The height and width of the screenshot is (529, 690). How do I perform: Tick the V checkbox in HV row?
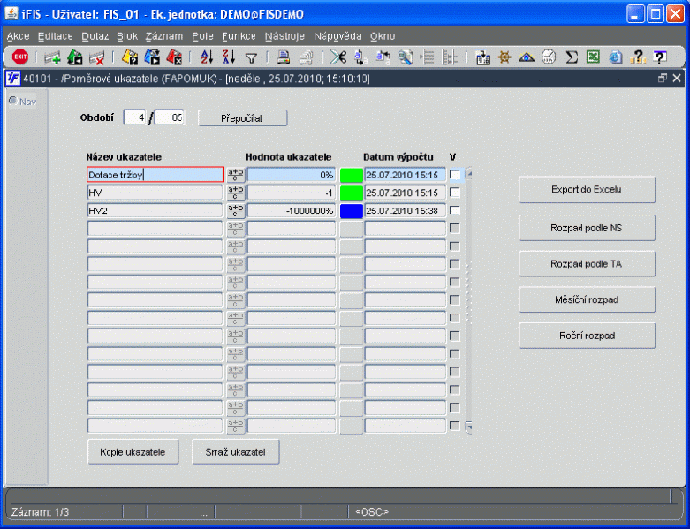(454, 193)
